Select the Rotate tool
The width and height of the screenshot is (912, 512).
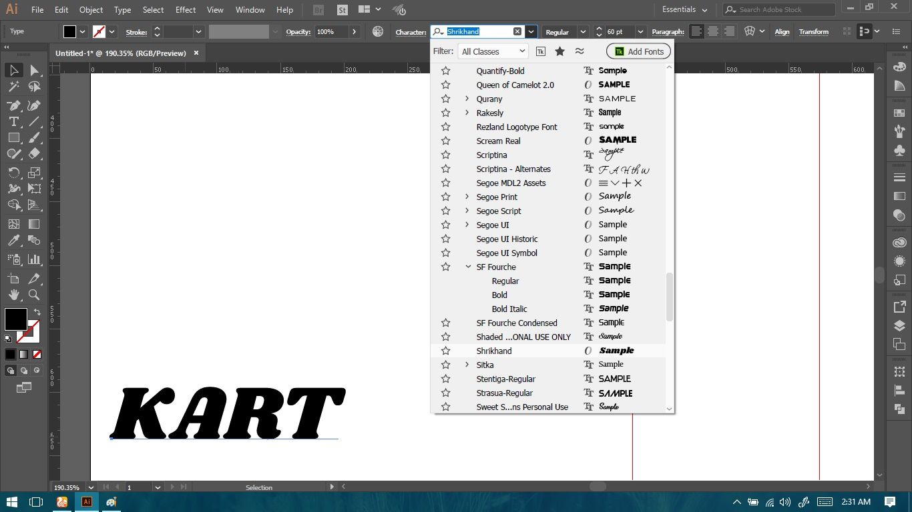tap(13, 172)
